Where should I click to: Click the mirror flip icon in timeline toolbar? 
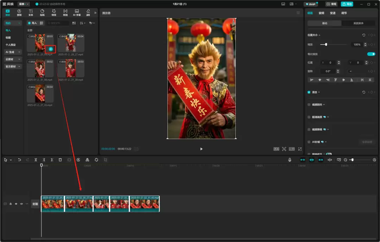87,160
